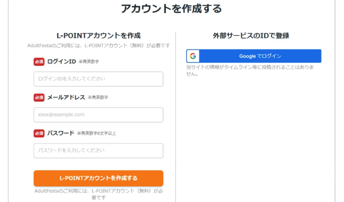The width and height of the screenshot is (344, 202).
Task: Click the L-POINTアカウントを作成 section heading
Action: pyautogui.click(x=98, y=36)
